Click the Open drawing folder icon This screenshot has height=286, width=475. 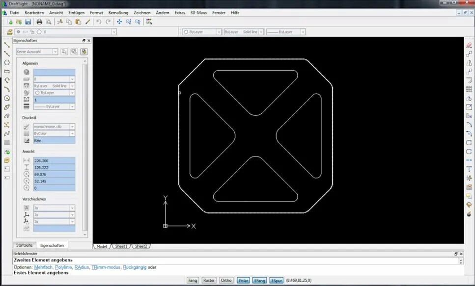tap(19, 22)
